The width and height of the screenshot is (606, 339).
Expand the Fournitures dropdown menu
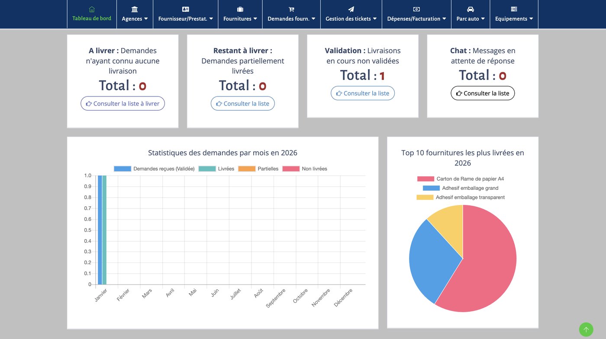240,14
